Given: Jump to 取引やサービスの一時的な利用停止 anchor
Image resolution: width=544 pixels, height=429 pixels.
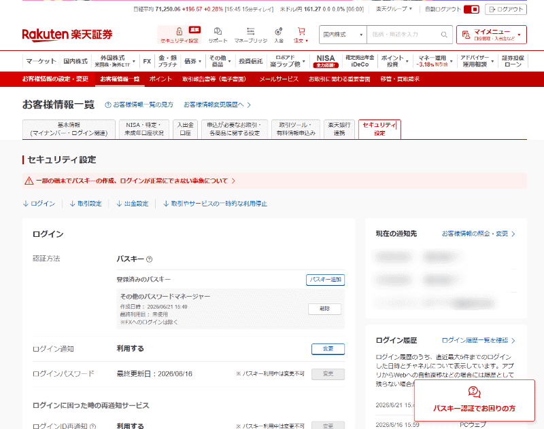Looking at the screenshot, I should click(x=215, y=204).
